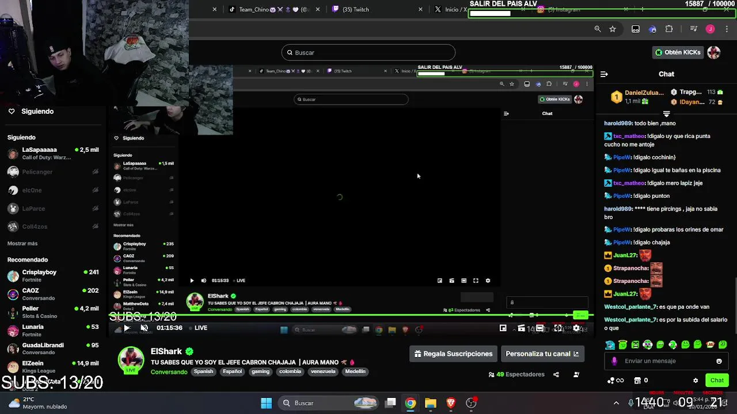
Task: Toggle mini player mode icon
Action: [503, 328]
